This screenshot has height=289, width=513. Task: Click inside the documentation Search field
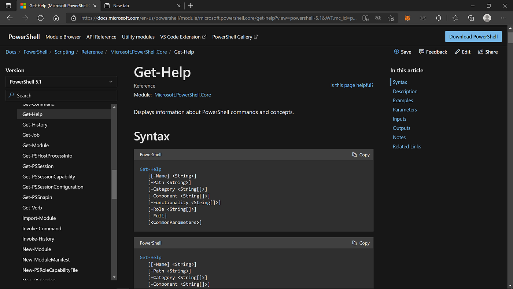61,95
